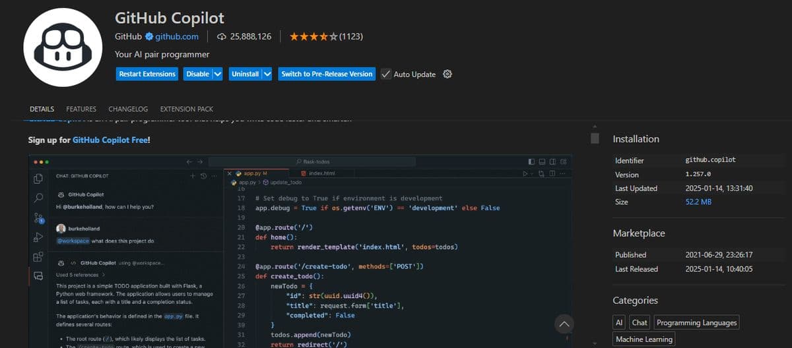This screenshot has width=792, height=348.
Task: Click the scroll-to-top arrow circle button
Action: [x=564, y=324]
